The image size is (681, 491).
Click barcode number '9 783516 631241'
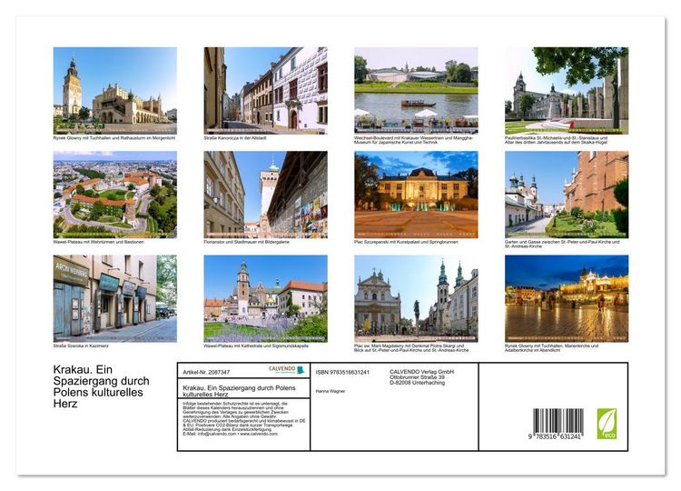pyautogui.click(x=555, y=436)
